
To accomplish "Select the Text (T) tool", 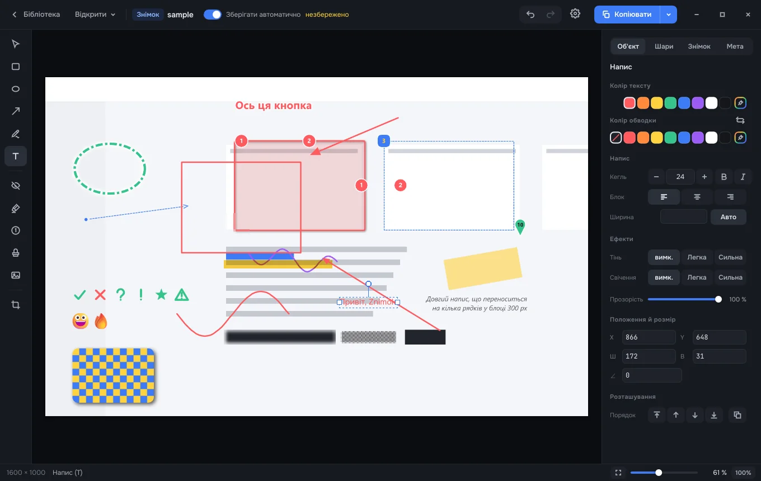I will click(16, 156).
